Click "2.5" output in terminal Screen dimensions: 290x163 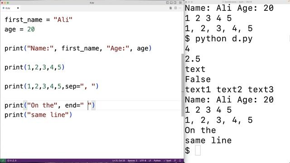(193, 59)
